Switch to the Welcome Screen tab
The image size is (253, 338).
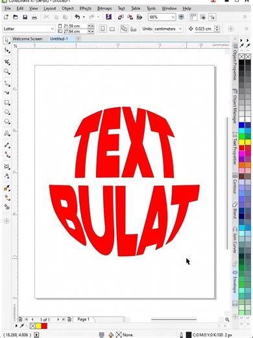(27, 39)
